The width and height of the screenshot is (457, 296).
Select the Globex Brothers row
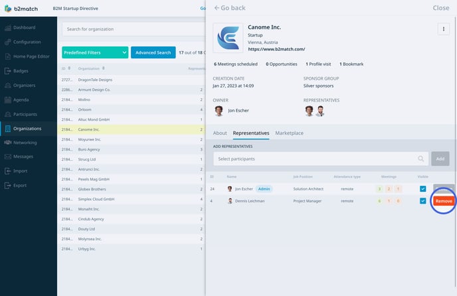[x=132, y=189]
